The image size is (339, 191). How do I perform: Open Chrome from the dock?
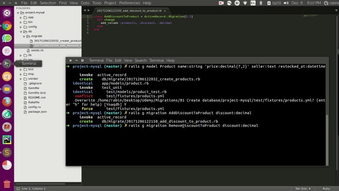tap(7, 26)
